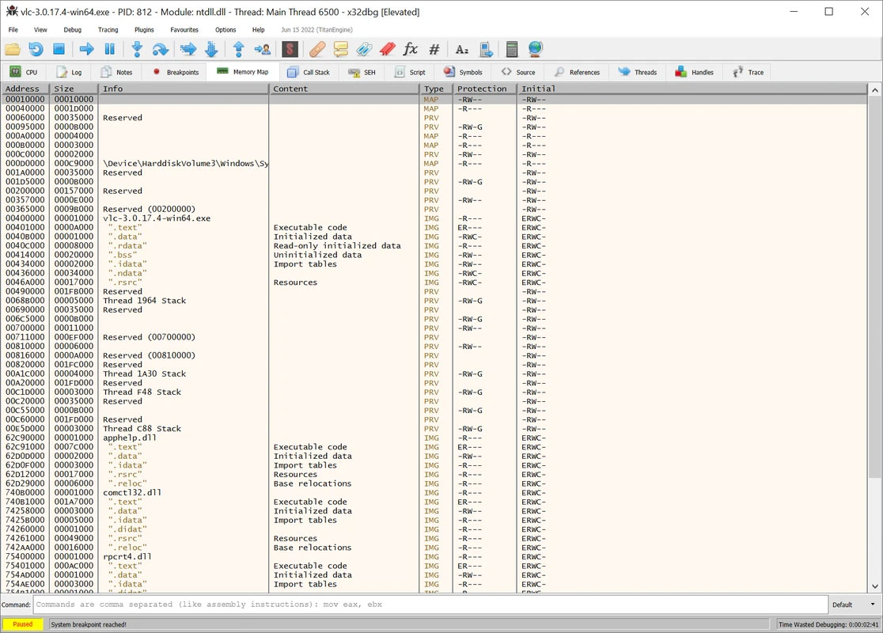
Task: Click the Paused status indicator
Action: coord(22,624)
